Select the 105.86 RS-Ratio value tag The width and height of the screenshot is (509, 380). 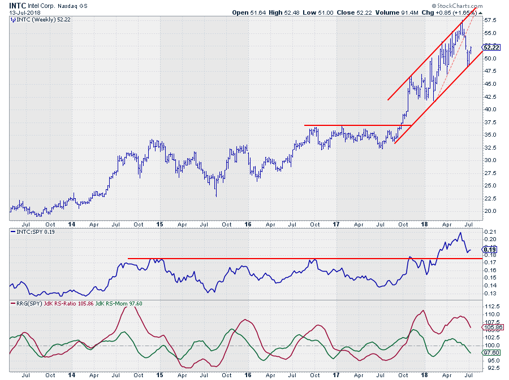[489, 327]
